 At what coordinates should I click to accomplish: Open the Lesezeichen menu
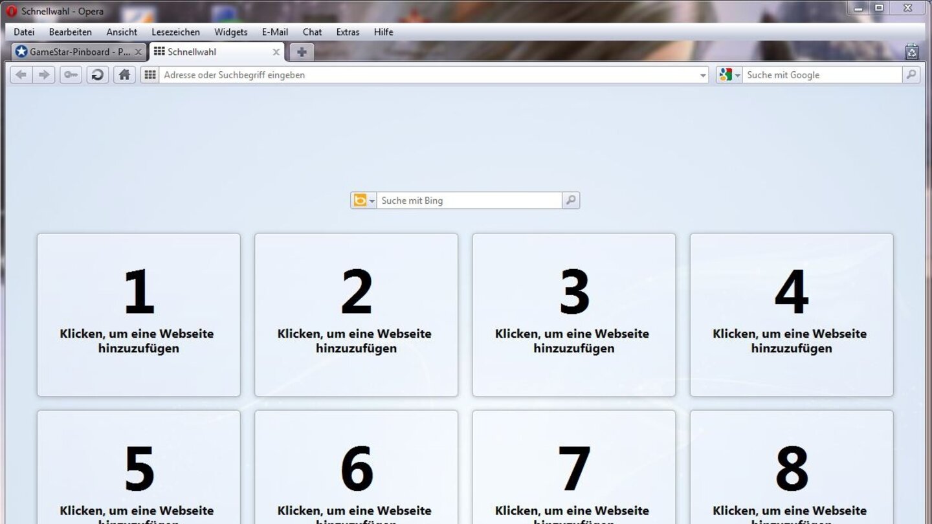[175, 32]
